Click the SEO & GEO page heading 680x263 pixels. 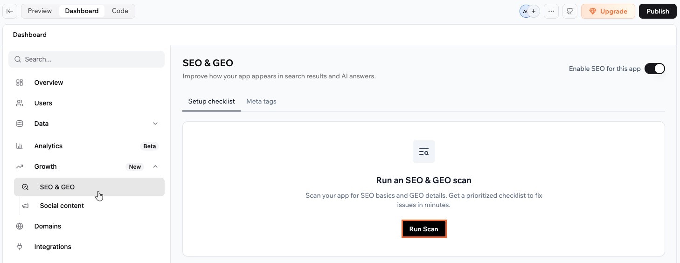[x=208, y=63]
